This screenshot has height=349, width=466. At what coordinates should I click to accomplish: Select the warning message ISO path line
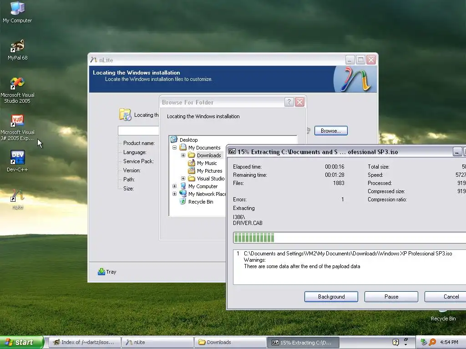(348, 254)
